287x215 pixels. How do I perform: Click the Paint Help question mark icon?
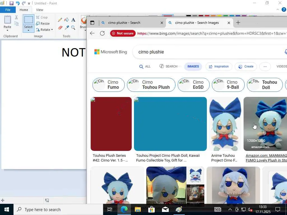click(x=284, y=10)
